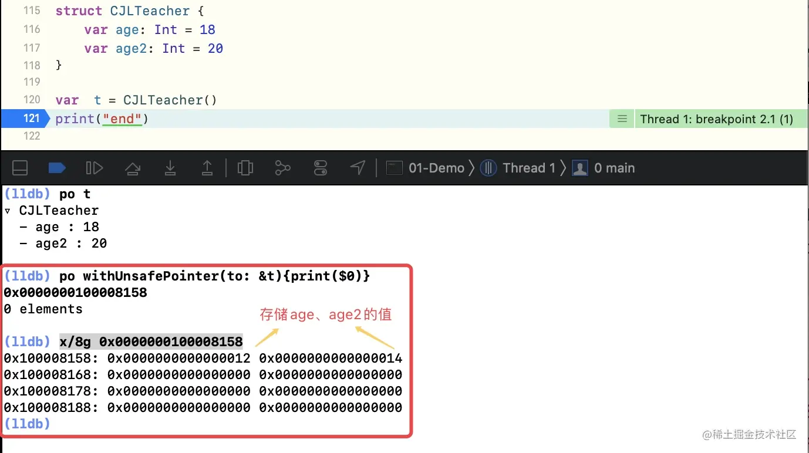Viewport: 809px width, 453px height.
Task: Click the line 'var age: Int = 18'
Action: (150, 30)
